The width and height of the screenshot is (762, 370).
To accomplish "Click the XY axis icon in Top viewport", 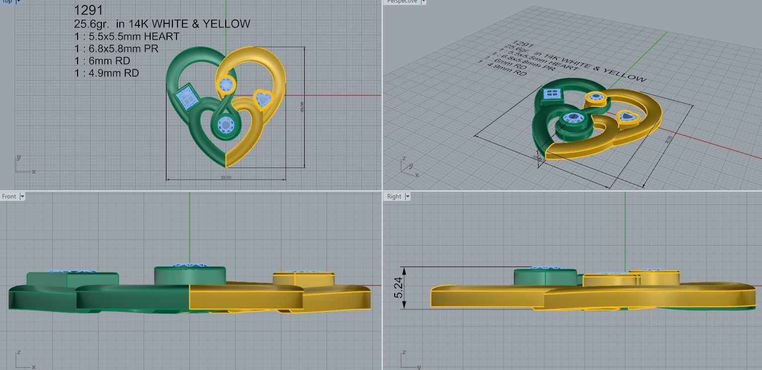I will (x=25, y=164).
